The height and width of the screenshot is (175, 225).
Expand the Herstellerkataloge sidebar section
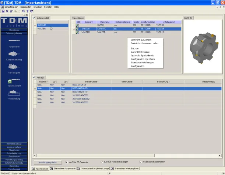[x=14, y=143]
